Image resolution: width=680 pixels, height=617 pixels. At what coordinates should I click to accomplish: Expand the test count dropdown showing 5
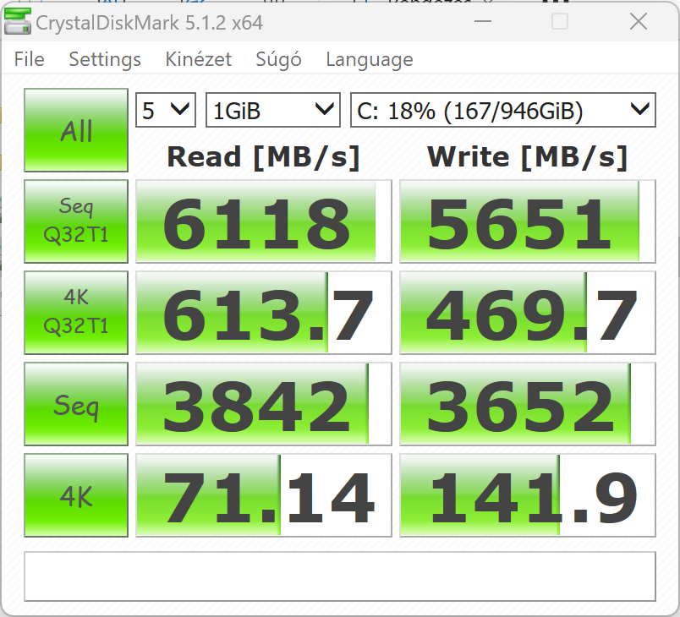tap(166, 110)
